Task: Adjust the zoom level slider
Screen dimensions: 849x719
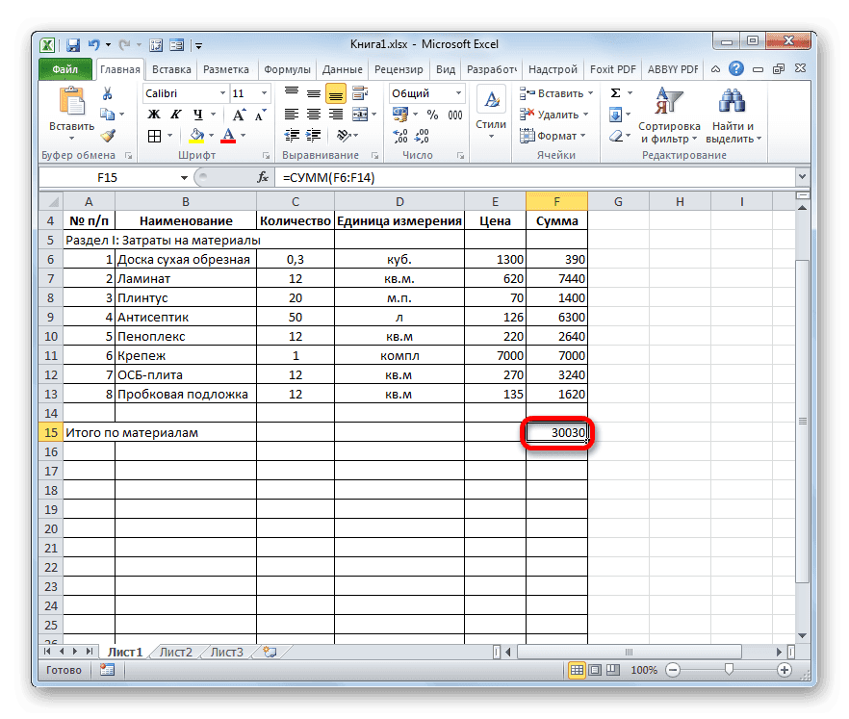Action: pyautogui.click(x=729, y=671)
